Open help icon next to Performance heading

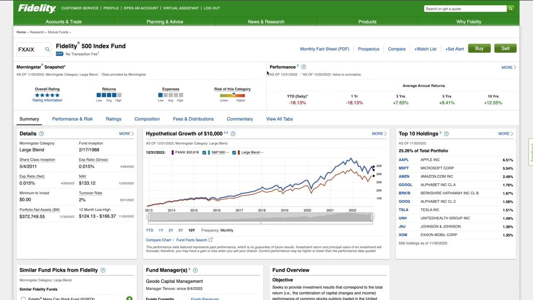pos(304,67)
